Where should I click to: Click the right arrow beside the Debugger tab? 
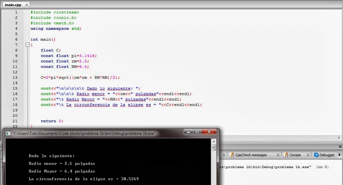click(x=339, y=155)
